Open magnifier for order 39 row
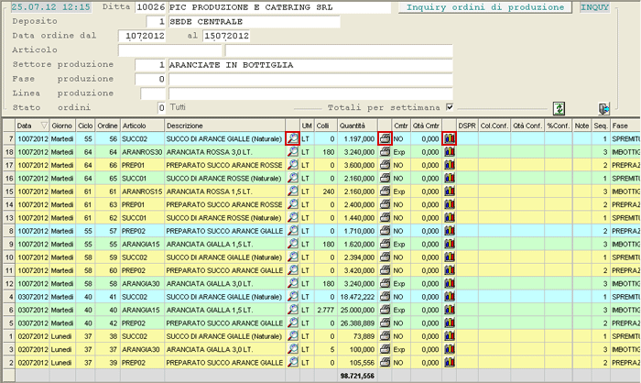Image resolution: width=641 pixels, height=383 pixels. coord(293,363)
